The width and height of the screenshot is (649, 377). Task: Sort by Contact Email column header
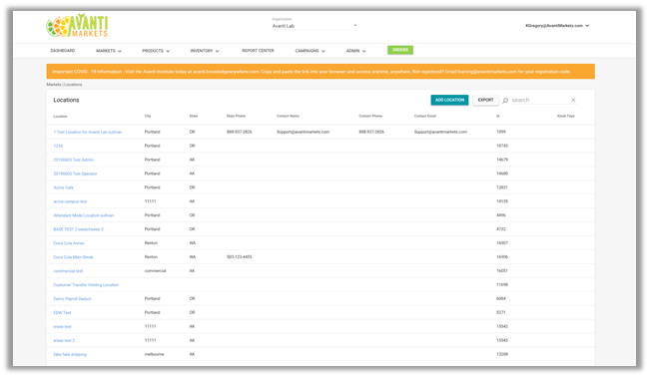click(x=425, y=116)
